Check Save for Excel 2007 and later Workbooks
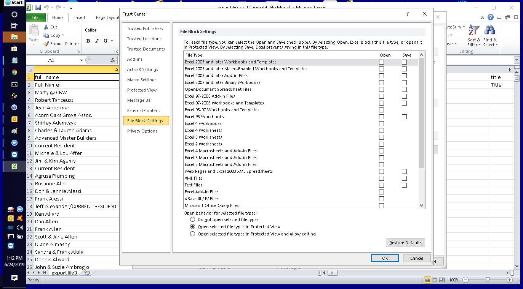 tap(404, 62)
